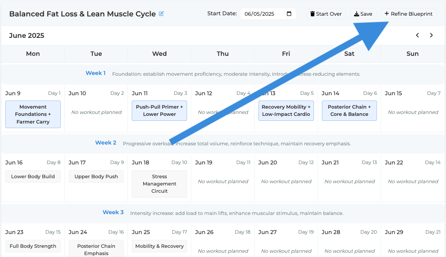The image size is (446, 257).
Task: Click Refine Blueprint button
Action: 409,14
